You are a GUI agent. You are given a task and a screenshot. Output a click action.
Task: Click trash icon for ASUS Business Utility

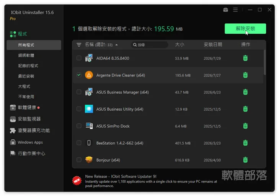[x=245, y=109]
